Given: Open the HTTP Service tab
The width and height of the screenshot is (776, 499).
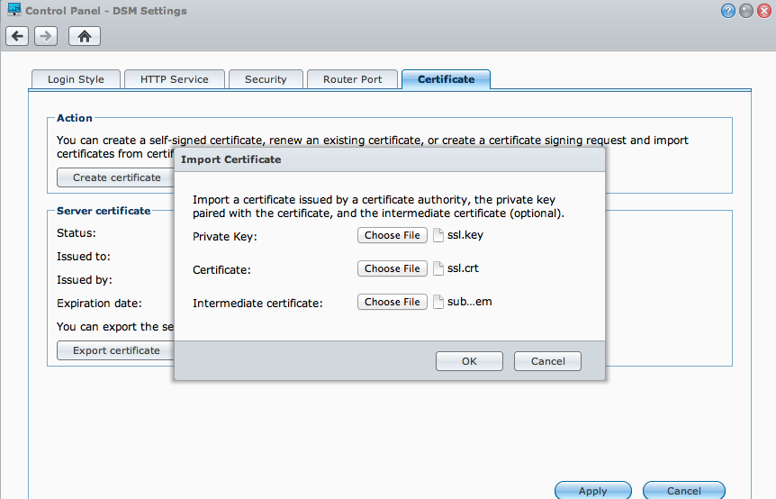Looking at the screenshot, I should tap(174, 79).
